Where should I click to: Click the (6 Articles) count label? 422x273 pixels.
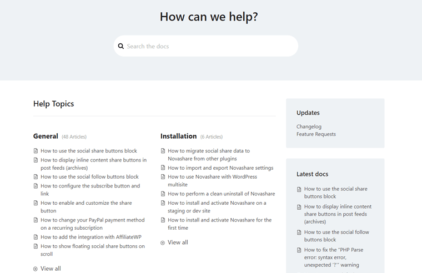pyautogui.click(x=212, y=136)
